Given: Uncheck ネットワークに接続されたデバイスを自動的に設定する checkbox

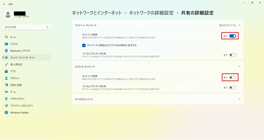Looking at the screenshot, I should (x=84, y=45).
